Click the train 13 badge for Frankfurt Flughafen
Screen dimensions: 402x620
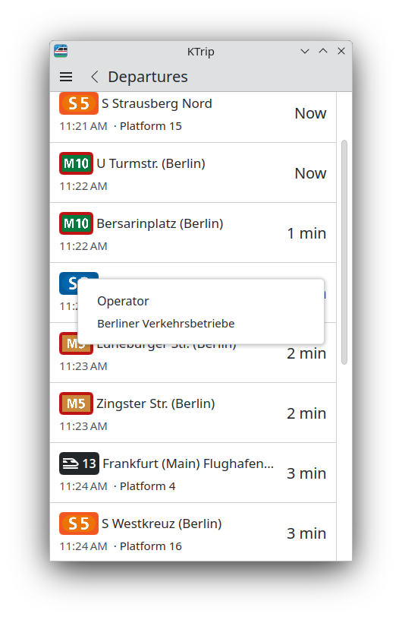click(79, 463)
